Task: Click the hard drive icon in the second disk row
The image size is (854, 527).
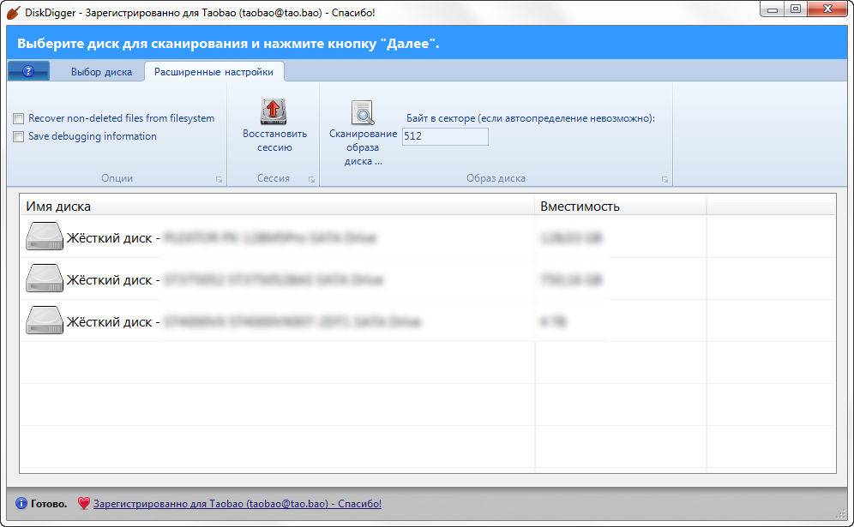Action: (45, 278)
